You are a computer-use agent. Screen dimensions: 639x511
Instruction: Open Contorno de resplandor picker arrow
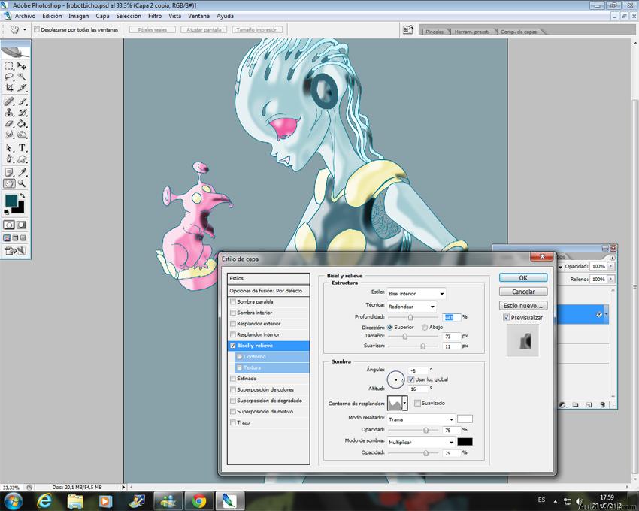(x=404, y=404)
